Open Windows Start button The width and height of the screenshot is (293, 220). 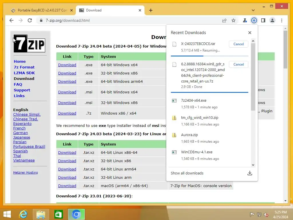tap(7, 214)
